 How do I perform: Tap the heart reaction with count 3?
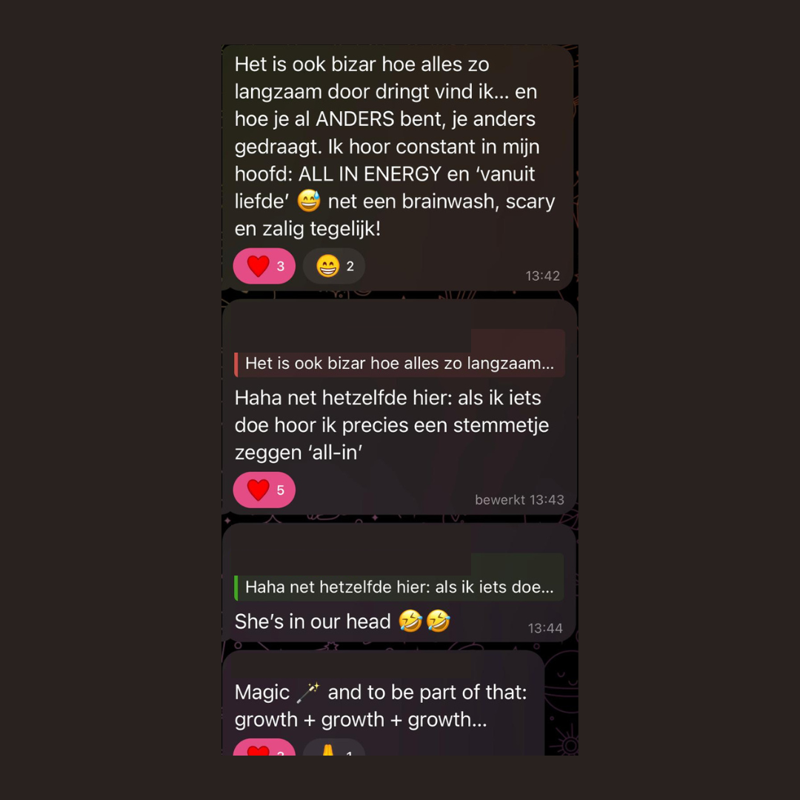[264, 266]
